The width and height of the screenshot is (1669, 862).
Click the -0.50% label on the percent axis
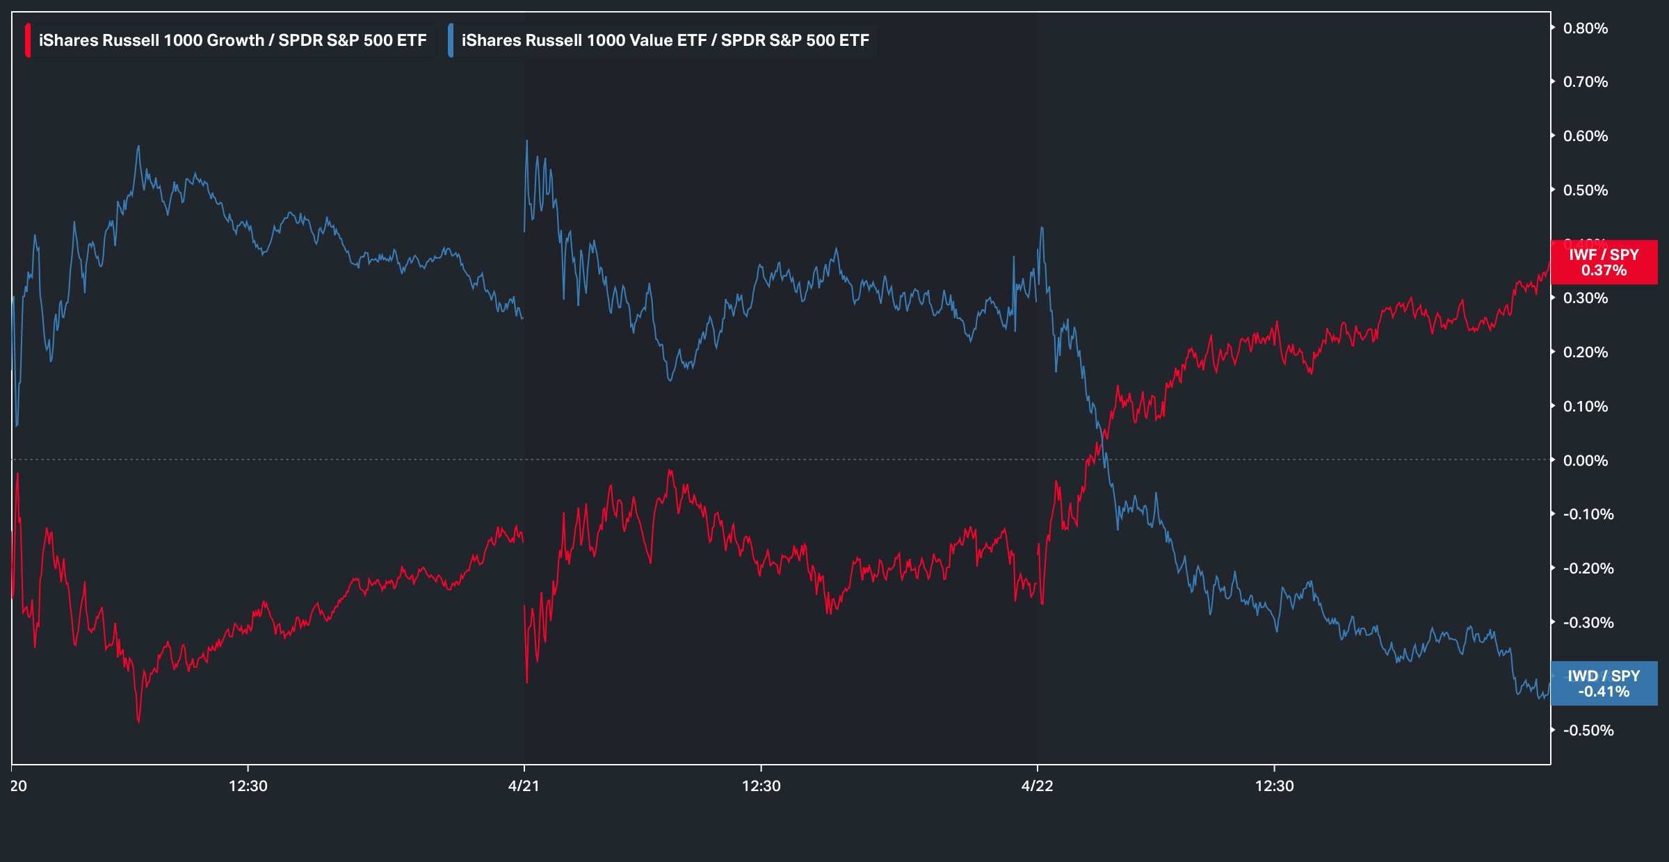1588,730
